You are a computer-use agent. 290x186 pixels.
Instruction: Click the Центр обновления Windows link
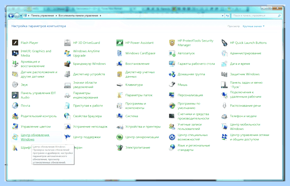[35, 137]
